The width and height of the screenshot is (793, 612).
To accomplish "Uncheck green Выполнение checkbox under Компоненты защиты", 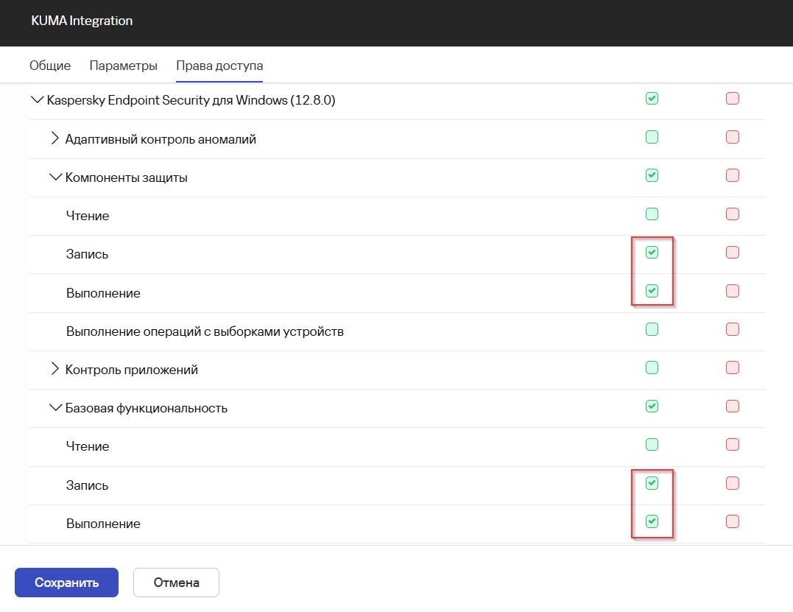I will (x=652, y=291).
